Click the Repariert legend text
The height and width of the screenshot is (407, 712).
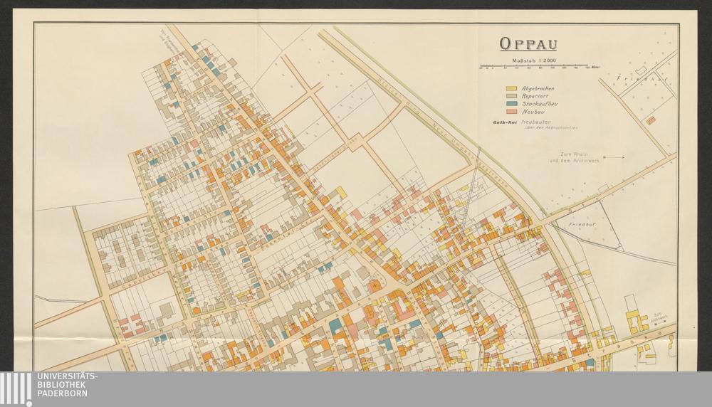(x=535, y=96)
